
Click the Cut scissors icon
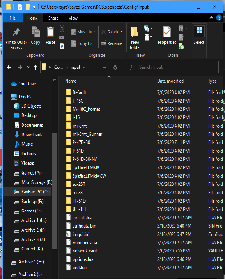(62, 29)
